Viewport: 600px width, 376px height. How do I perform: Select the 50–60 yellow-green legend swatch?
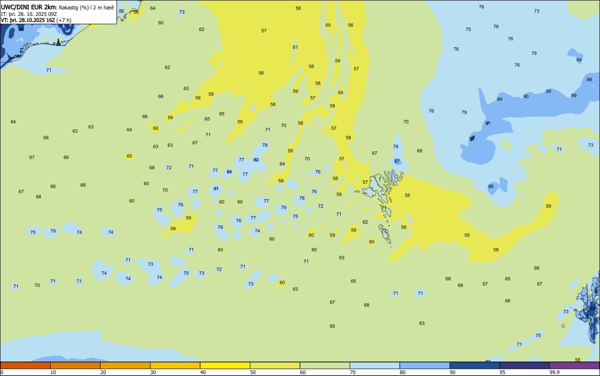275,365
